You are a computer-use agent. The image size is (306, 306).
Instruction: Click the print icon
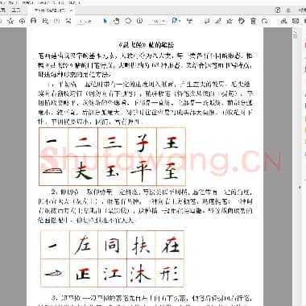point(34,21)
